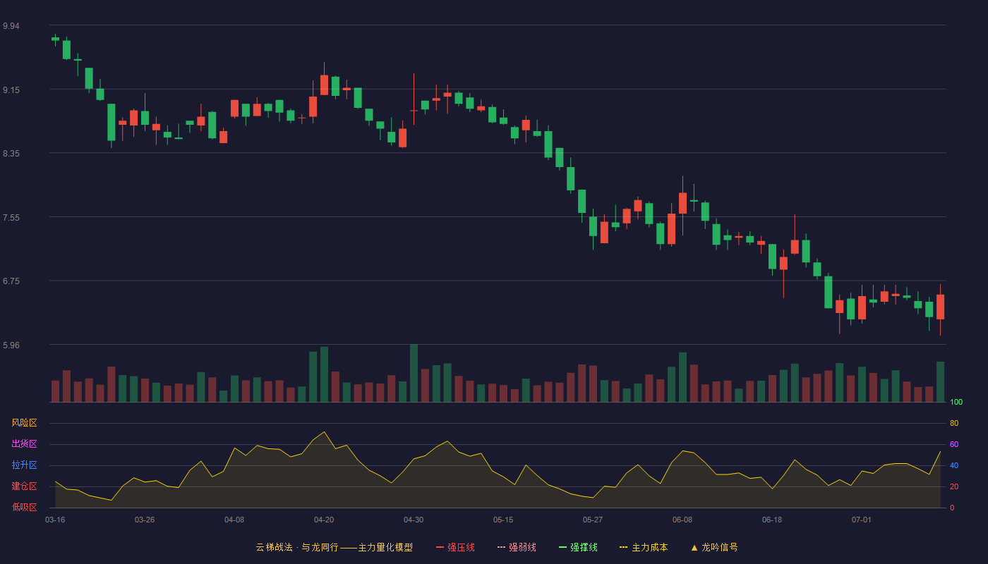Click the 出货区 zone label
This screenshot has height=564, width=988.
pos(24,444)
